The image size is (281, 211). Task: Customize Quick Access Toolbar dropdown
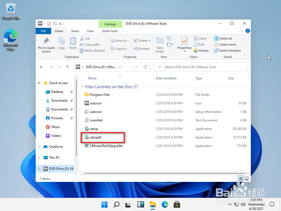pyautogui.click(x=60, y=24)
